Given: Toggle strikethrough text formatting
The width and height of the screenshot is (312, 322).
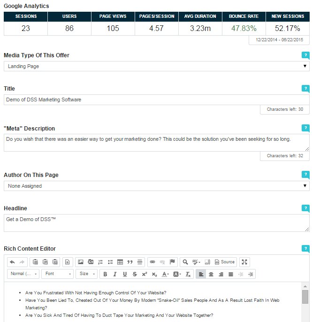Looking at the screenshot, I should 135,274.
